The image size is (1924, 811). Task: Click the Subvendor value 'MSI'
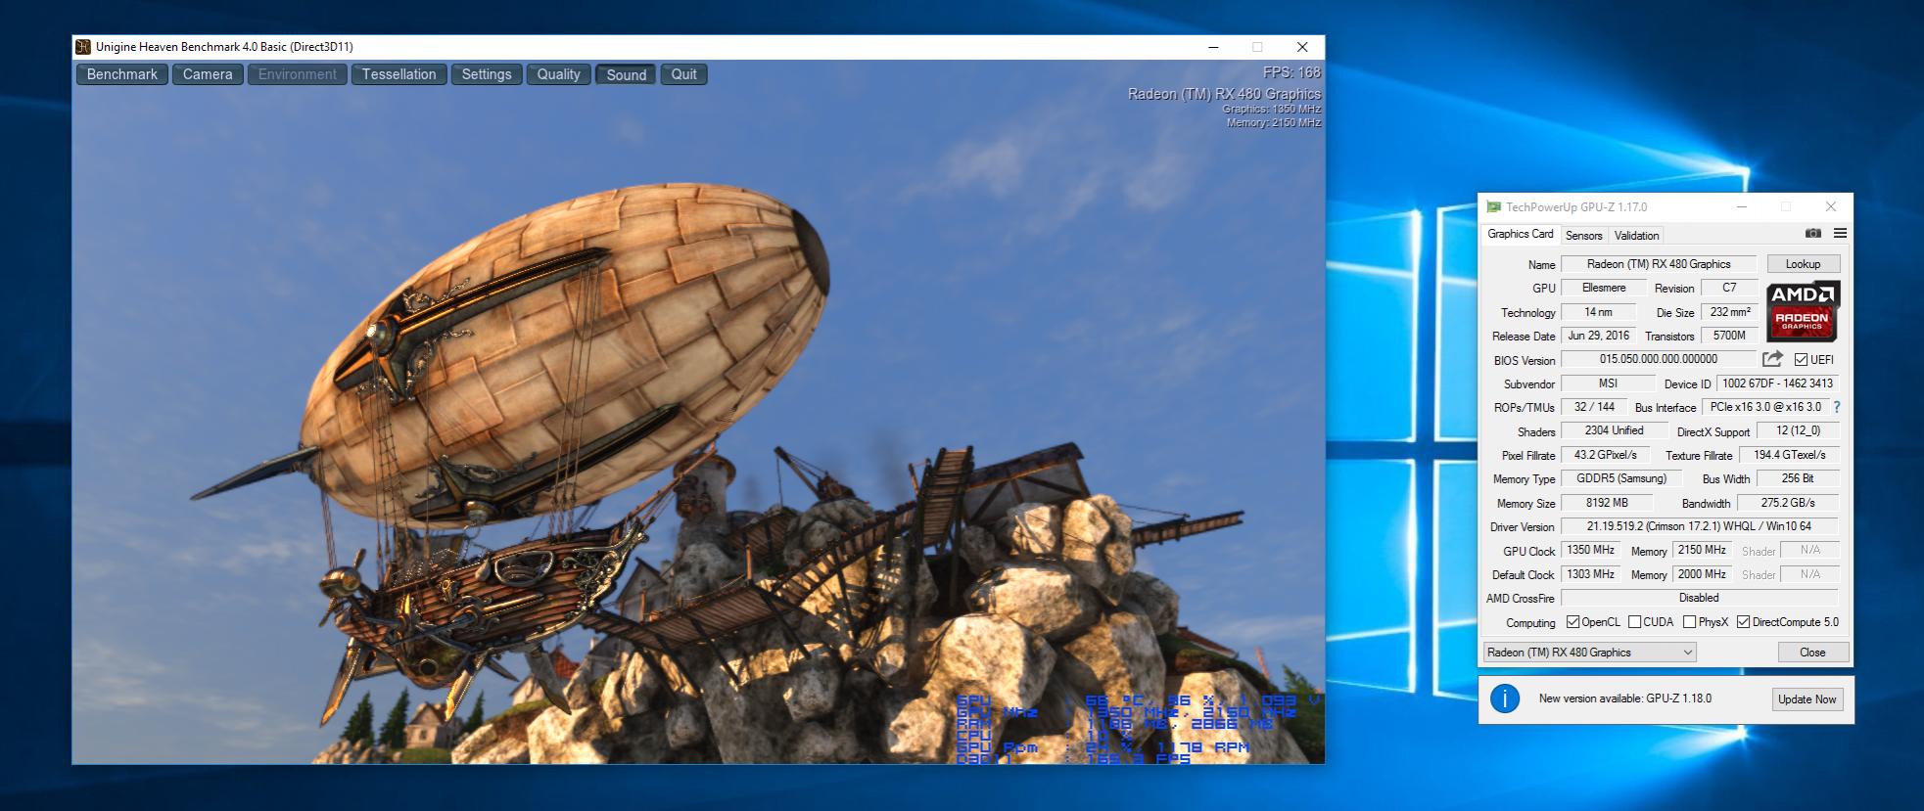(x=1608, y=383)
